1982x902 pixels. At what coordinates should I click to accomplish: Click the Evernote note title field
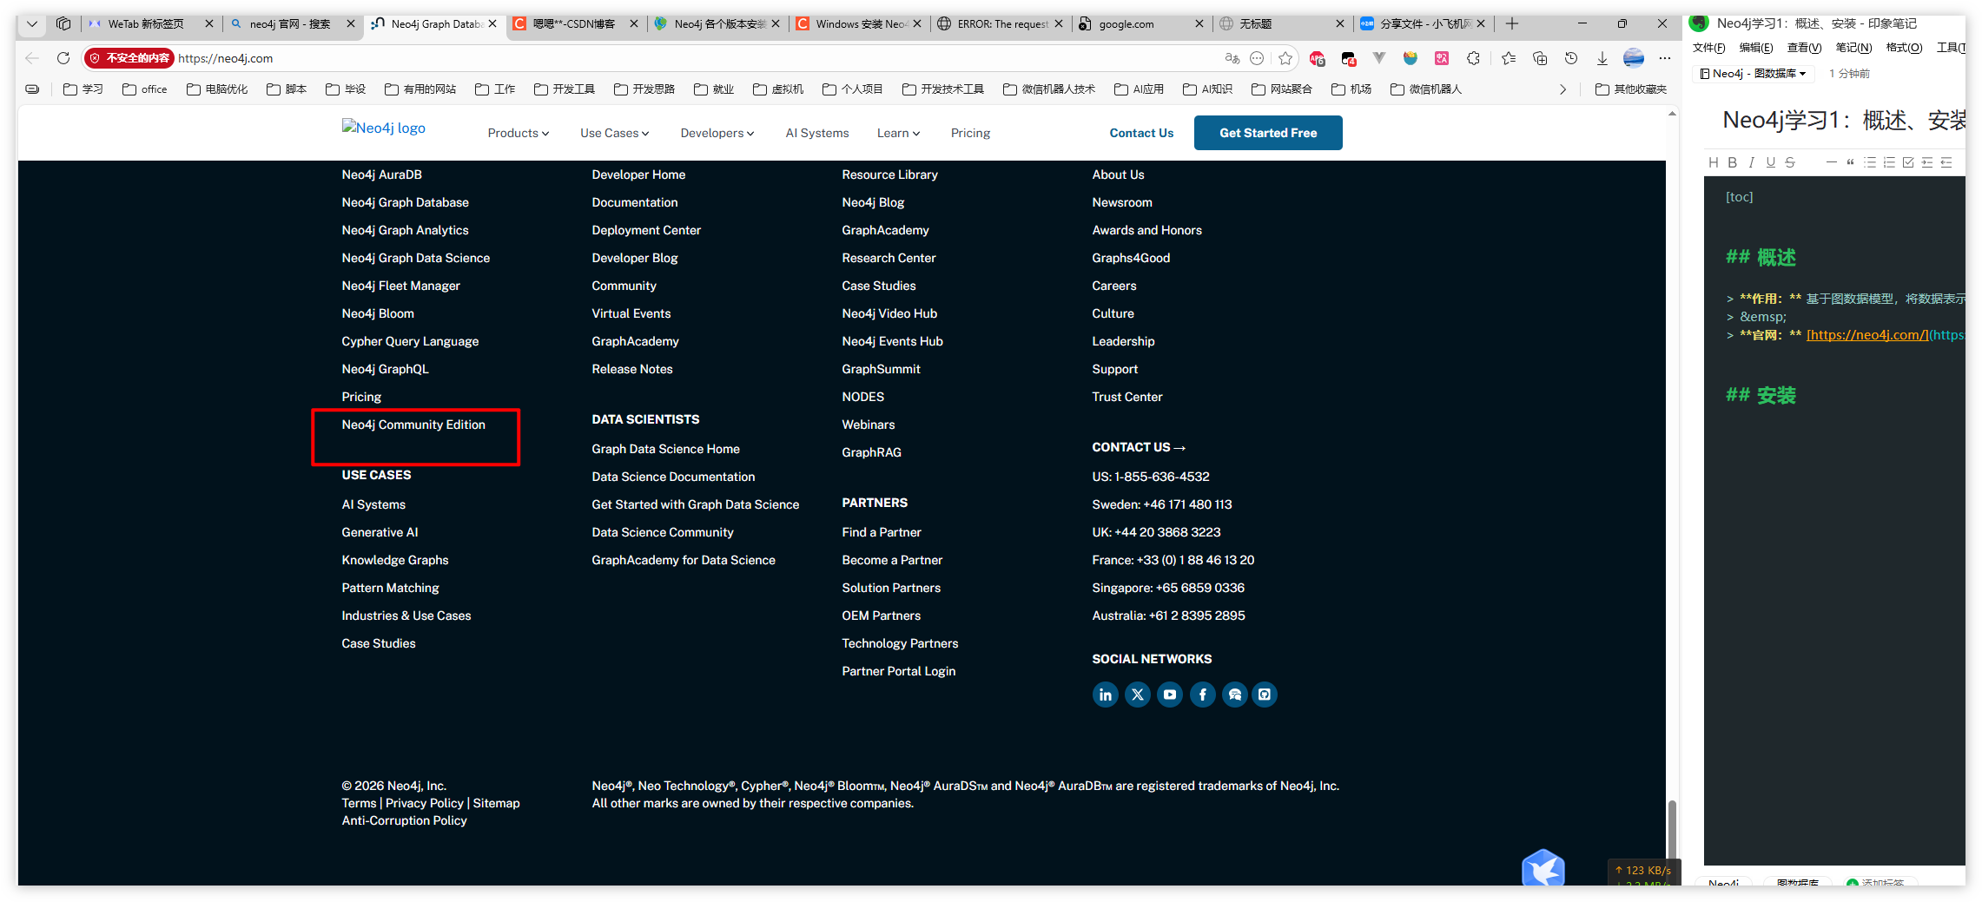[1841, 120]
